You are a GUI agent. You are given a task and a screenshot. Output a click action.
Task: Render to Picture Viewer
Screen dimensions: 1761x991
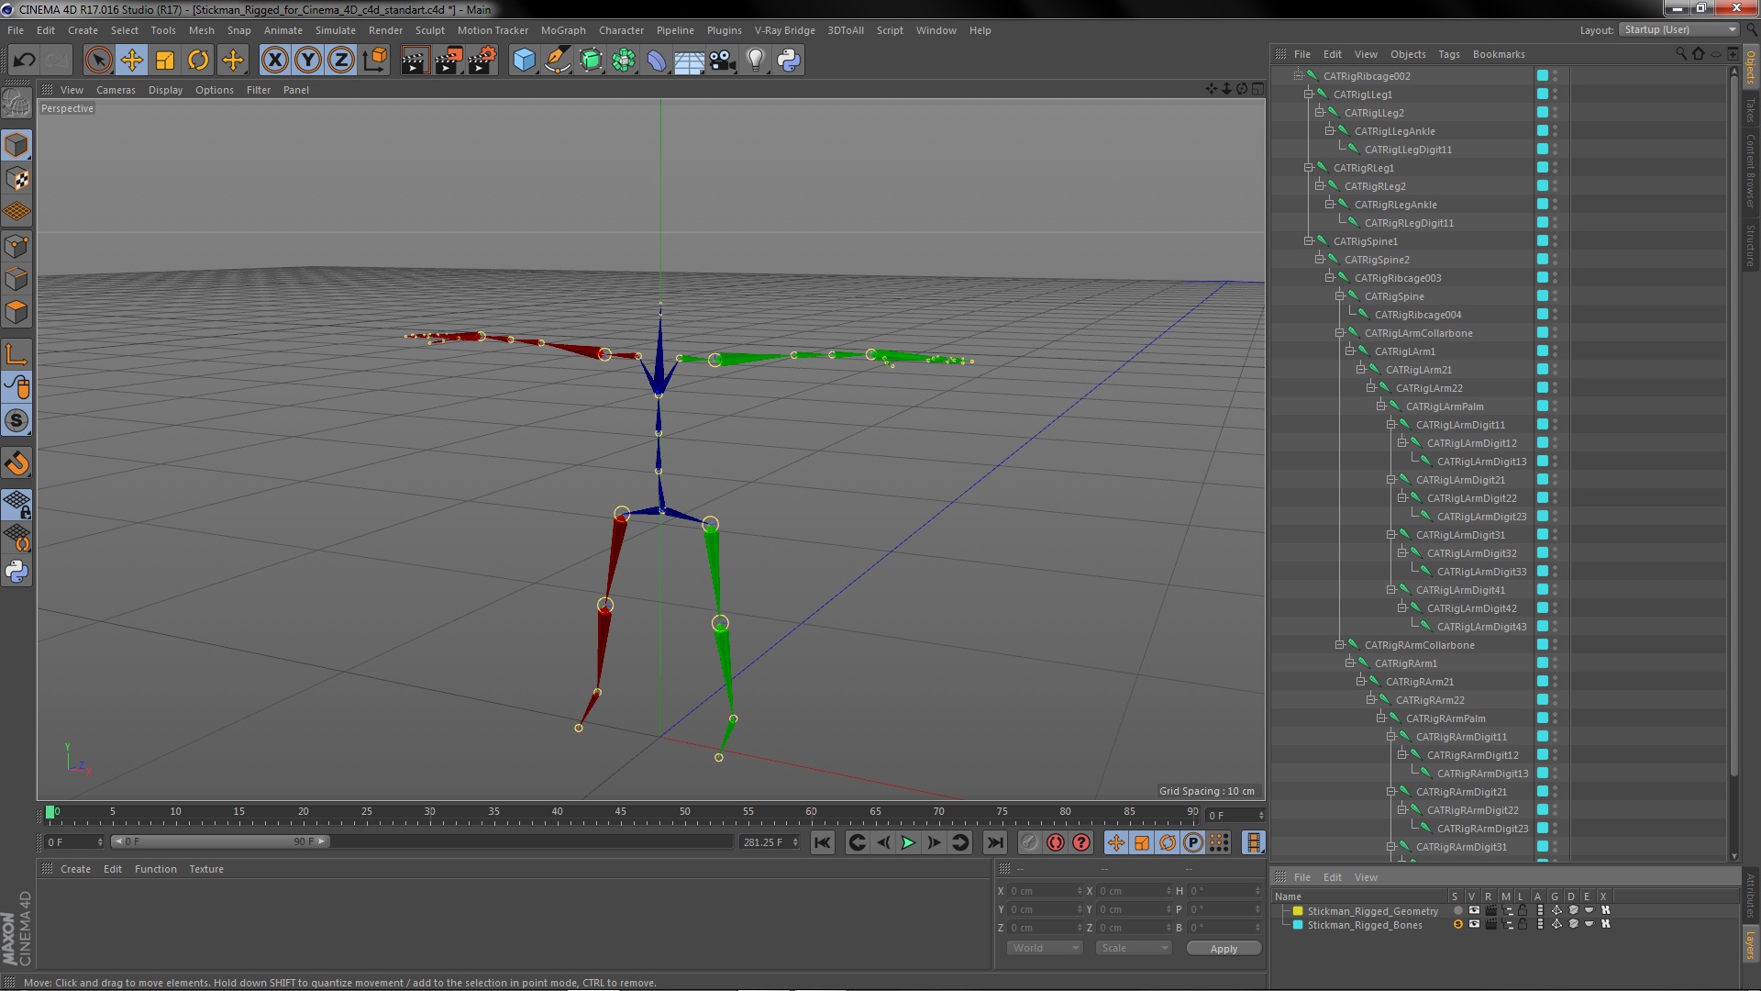pyautogui.click(x=449, y=61)
